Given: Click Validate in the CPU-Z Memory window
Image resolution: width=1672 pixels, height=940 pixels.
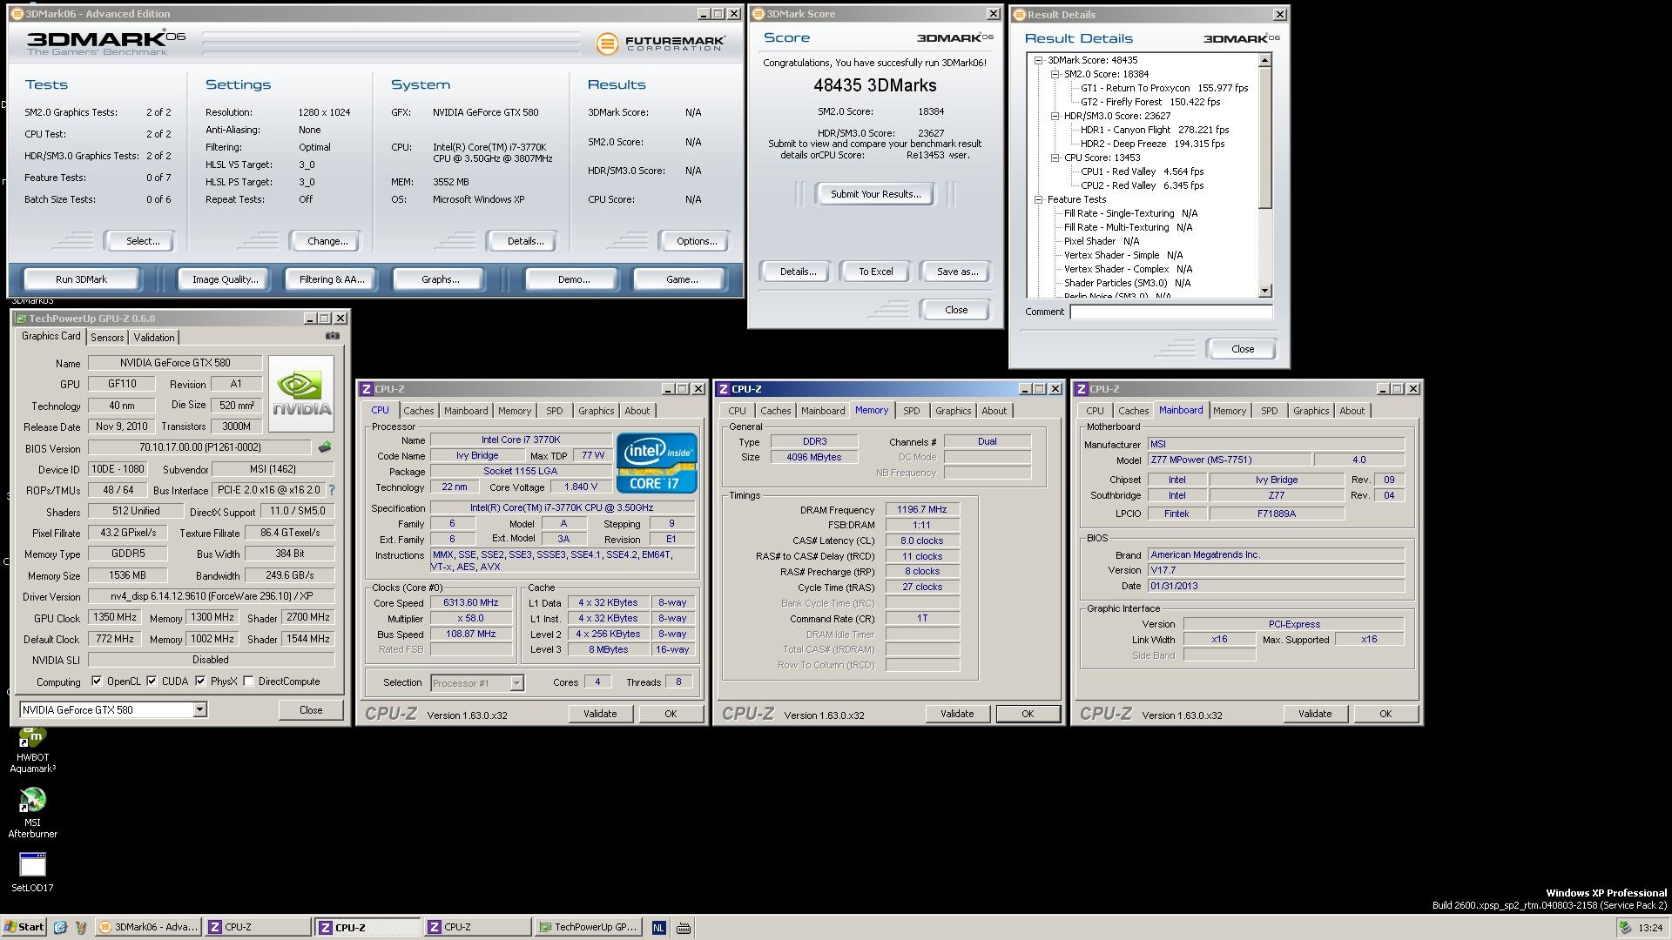Looking at the screenshot, I should (x=957, y=714).
